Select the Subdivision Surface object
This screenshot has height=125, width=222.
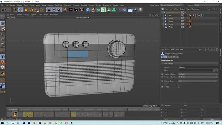click(173, 12)
